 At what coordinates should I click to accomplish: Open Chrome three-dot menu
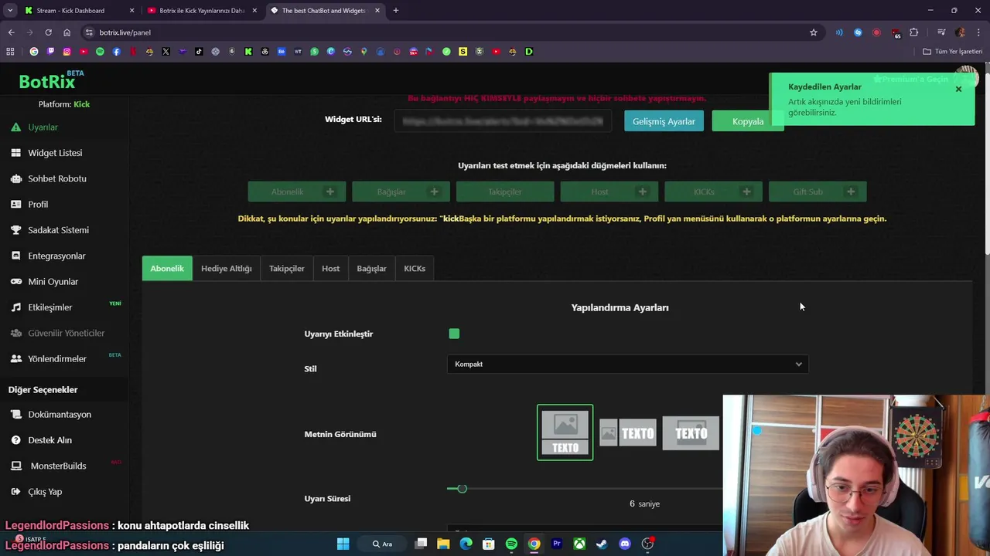click(978, 32)
